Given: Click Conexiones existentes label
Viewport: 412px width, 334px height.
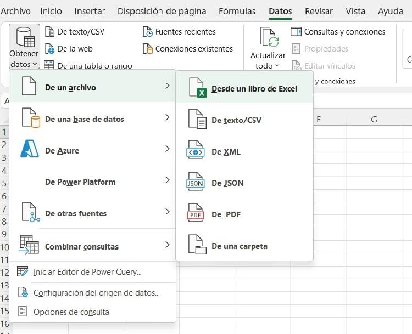Looking at the screenshot, I should (194, 49).
